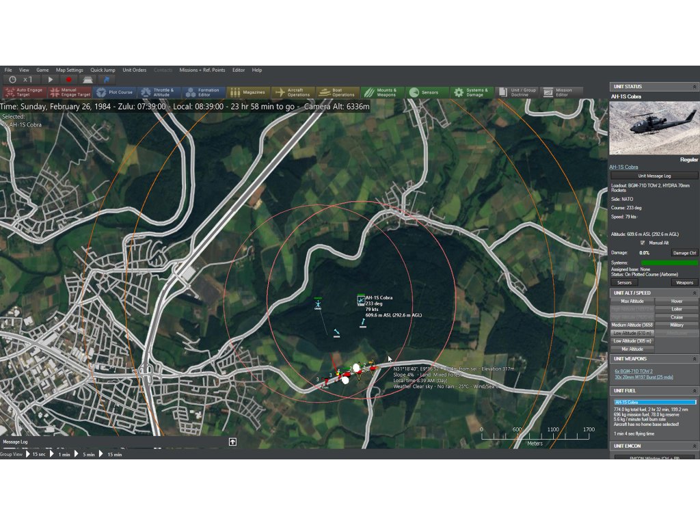
Task: Open the File menu
Action: pyautogui.click(x=8, y=70)
